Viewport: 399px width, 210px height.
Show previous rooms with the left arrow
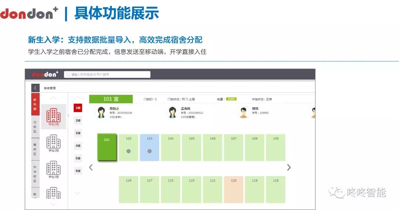pyautogui.click(x=91, y=167)
